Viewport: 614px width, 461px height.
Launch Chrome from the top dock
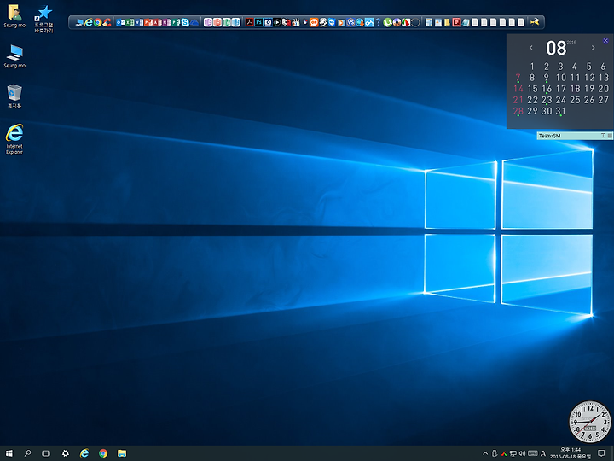(x=97, y=22)
